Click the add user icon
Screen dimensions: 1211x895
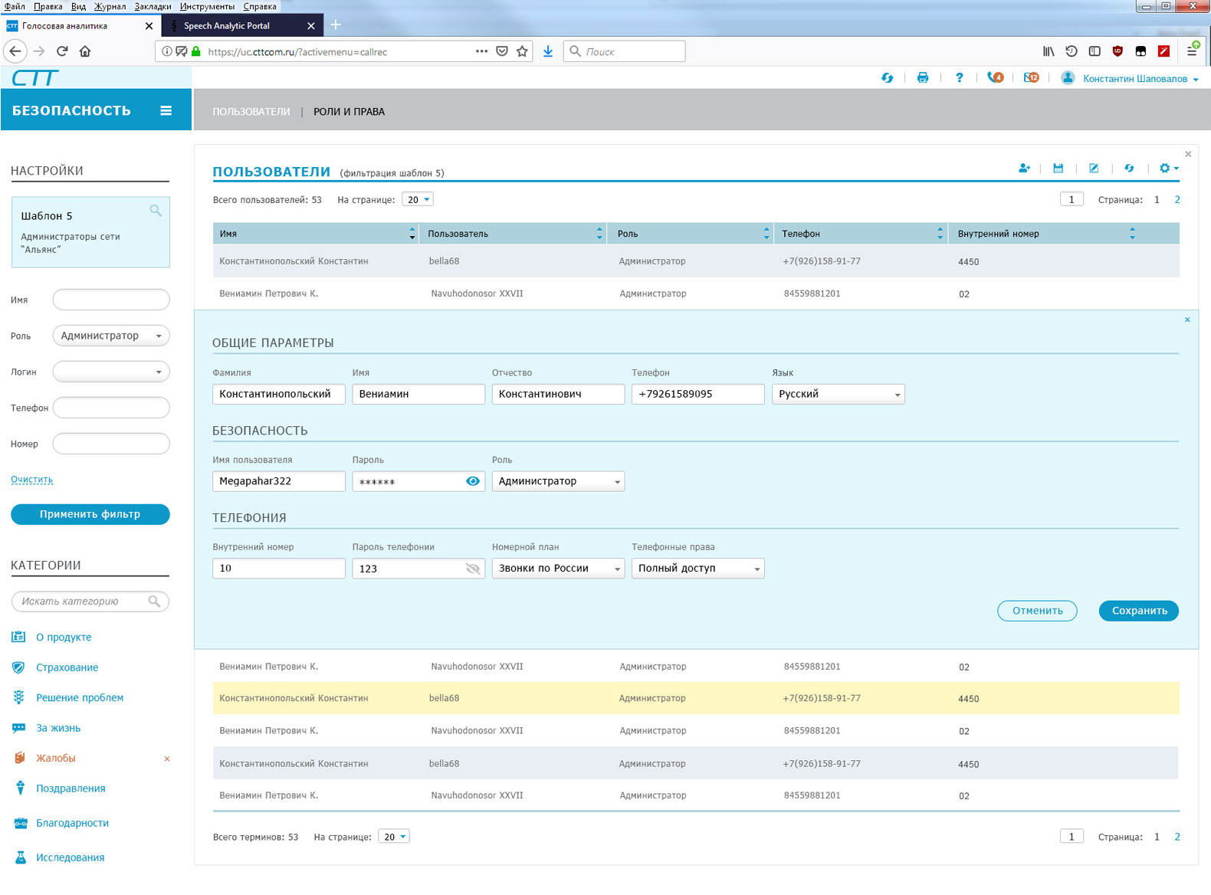point(1024,169)
